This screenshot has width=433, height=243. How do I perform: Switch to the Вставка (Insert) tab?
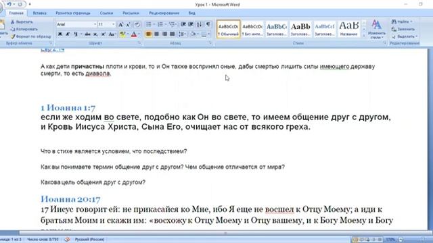[x=39, y=13]
